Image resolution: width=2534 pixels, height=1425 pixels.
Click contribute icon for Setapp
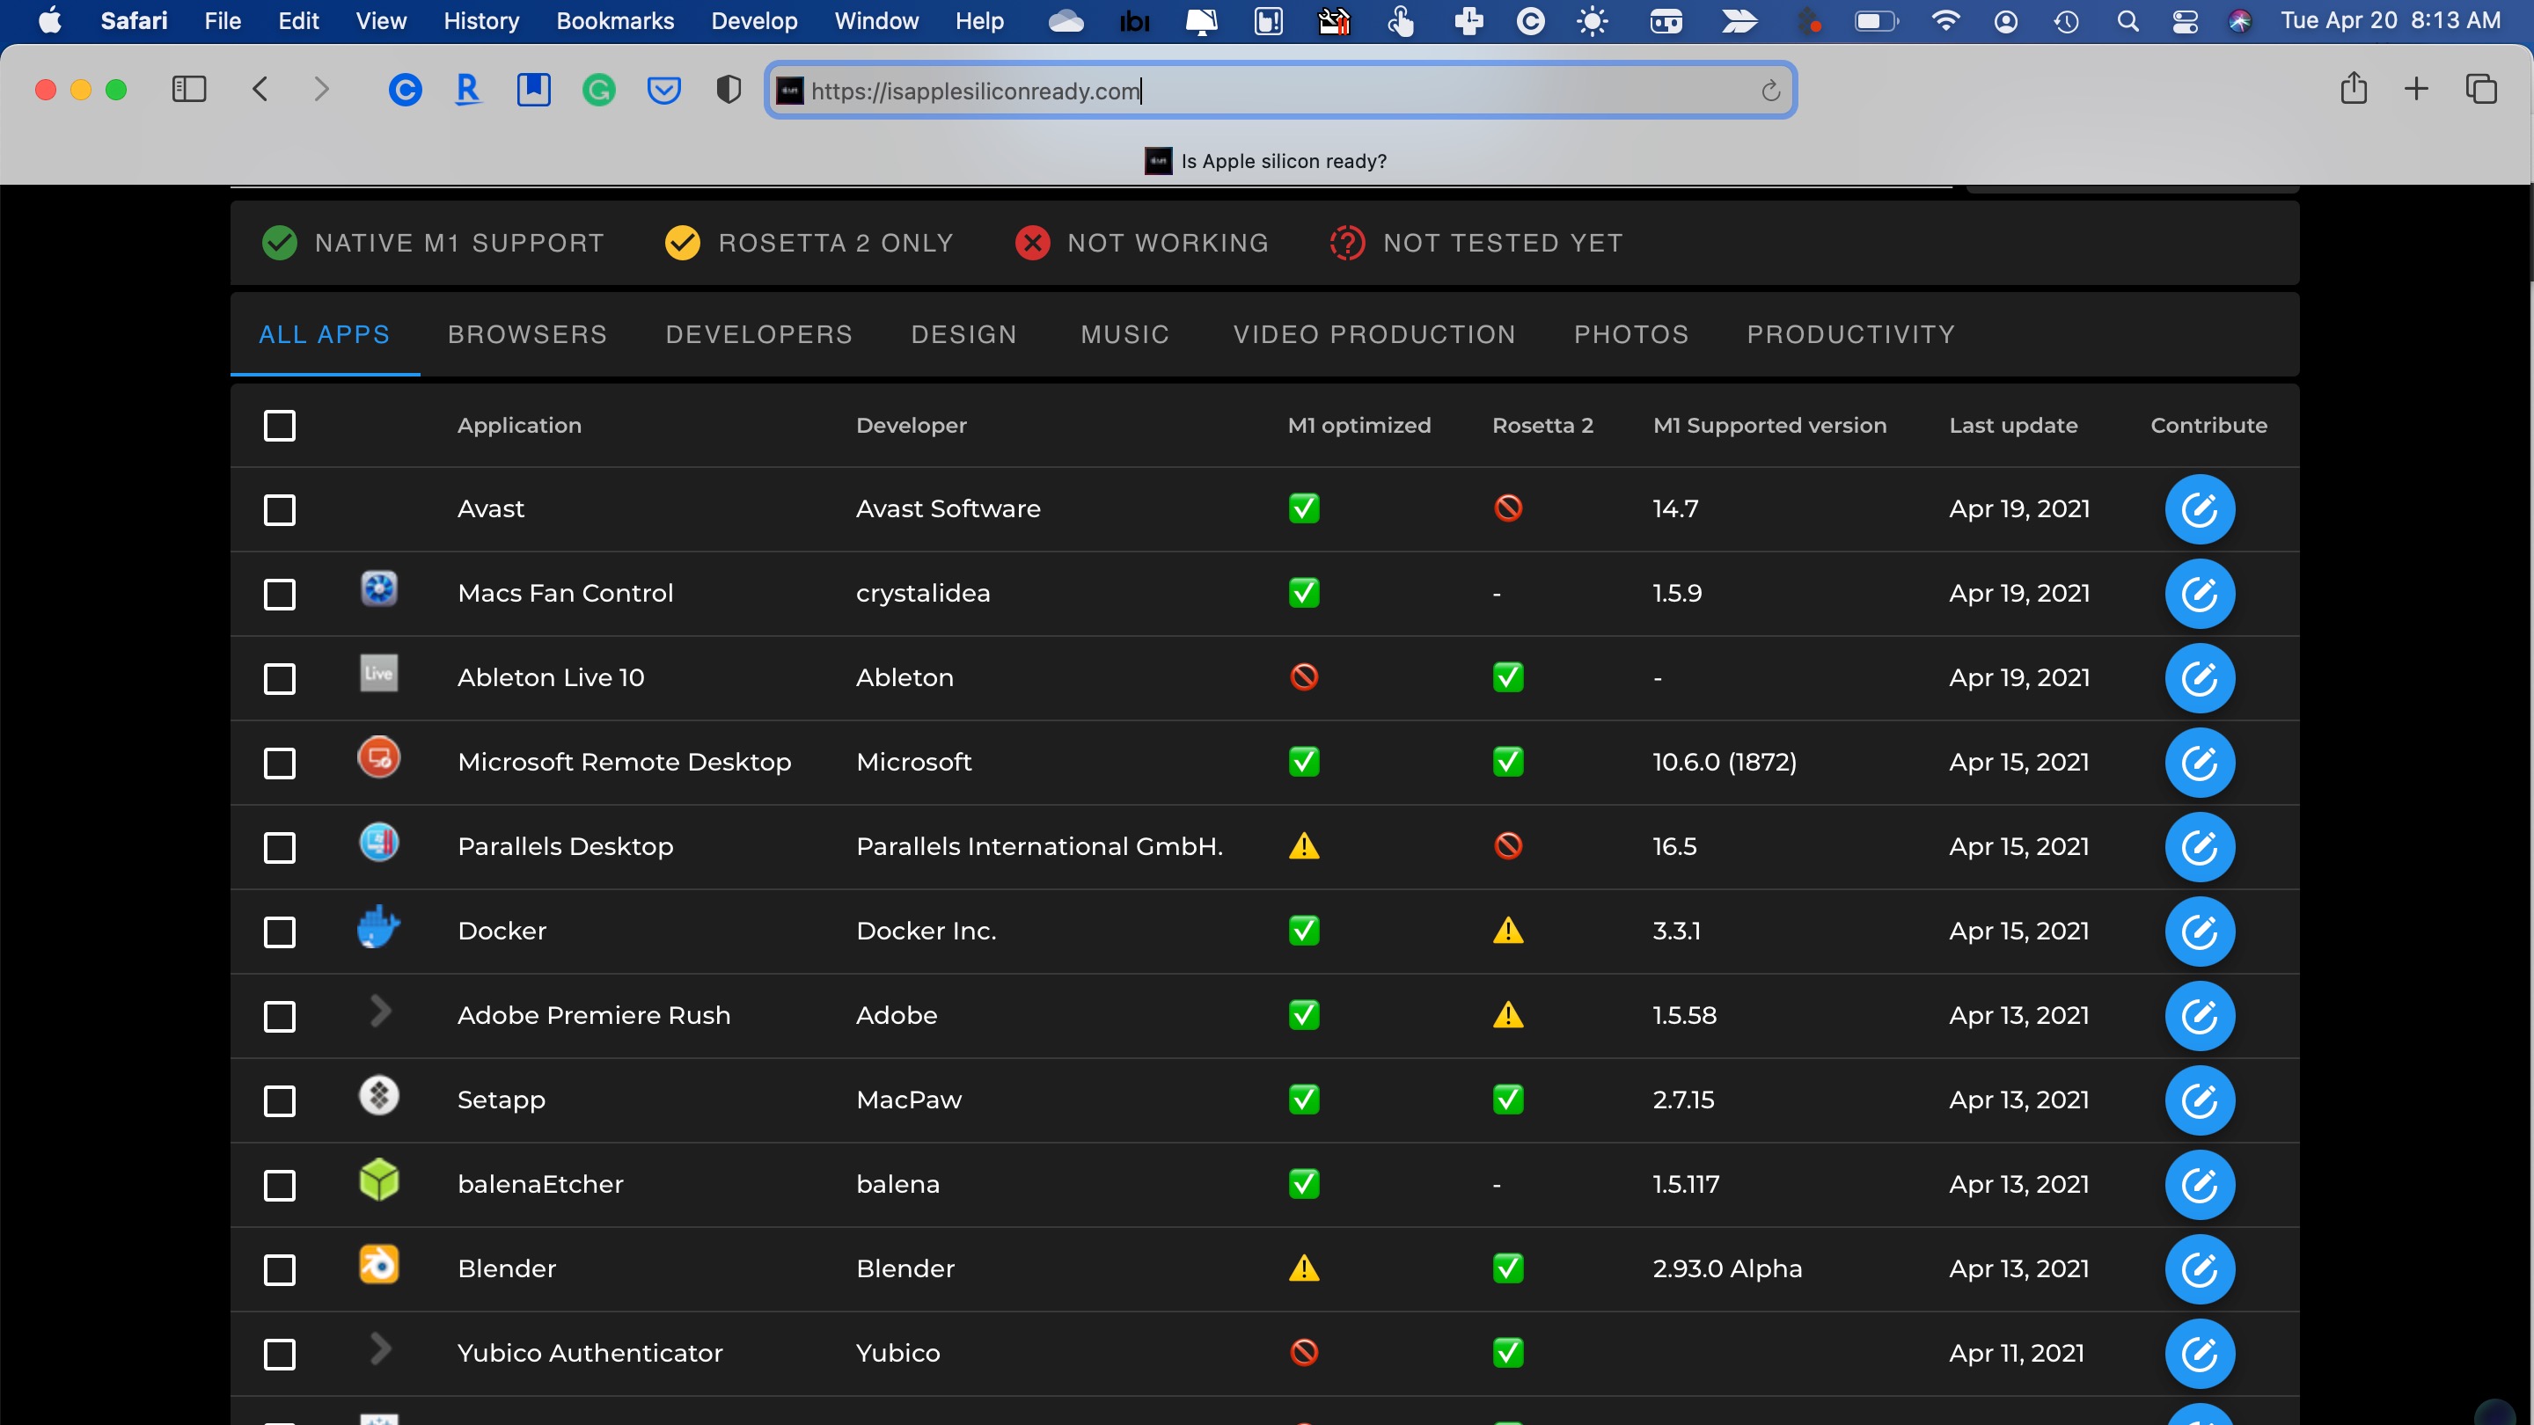pyautogui.click(x=2200, y=1100)
